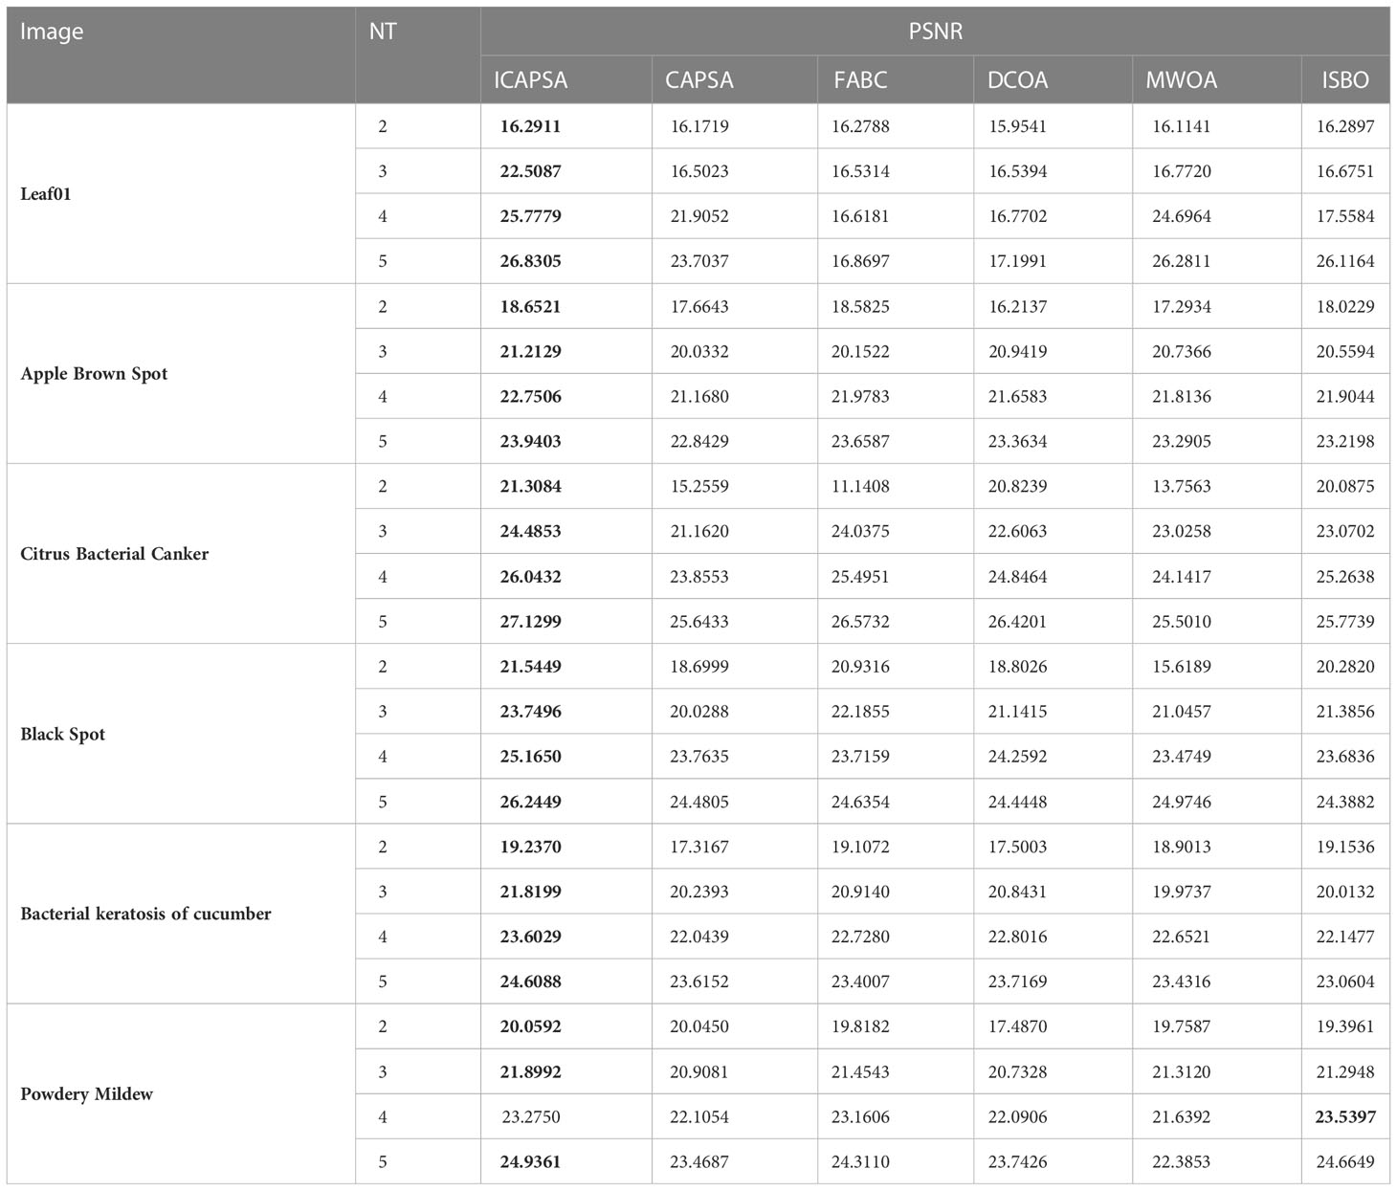
Task: Select the value 17.4870
Action: [1017, 1026]
